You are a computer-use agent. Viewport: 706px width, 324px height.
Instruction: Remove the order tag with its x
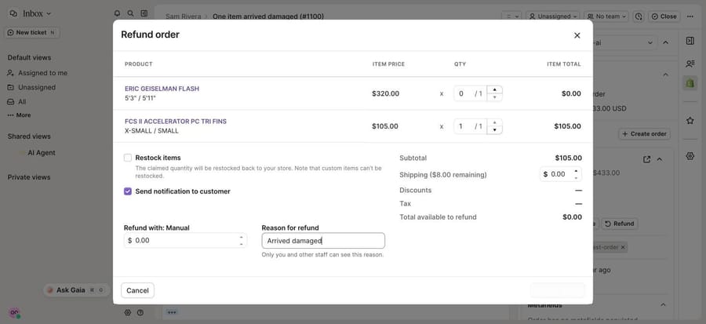(x=623, y=247)
